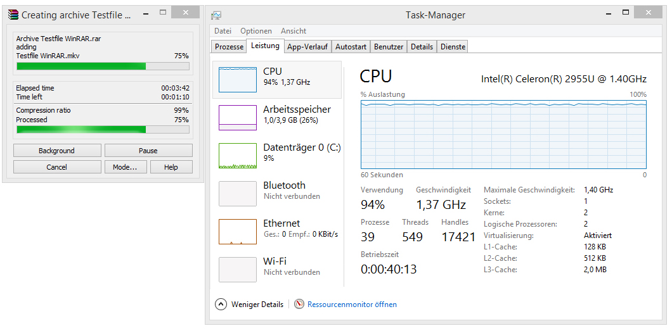The width and height of the screenshot is (672, 333).
Task: Click the WinRAR books icon in title bar
Action: (x=14, y=15)
